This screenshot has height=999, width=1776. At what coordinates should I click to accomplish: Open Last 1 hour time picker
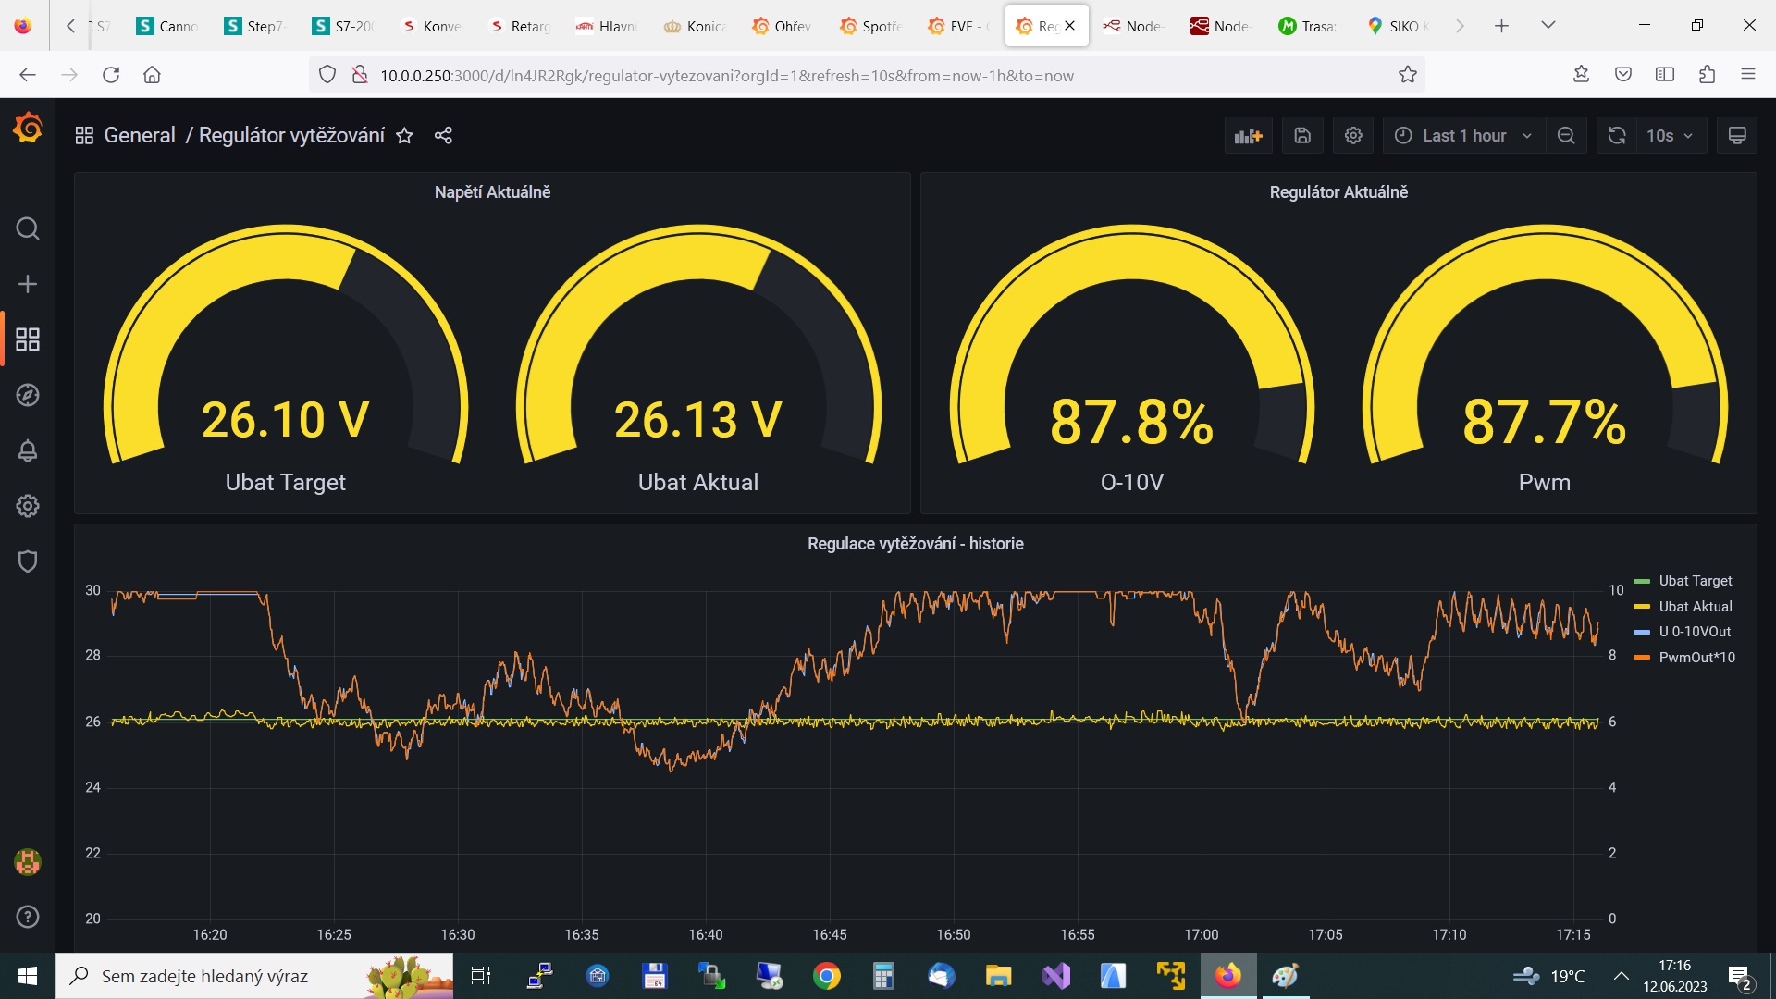tap(1463, 136)
